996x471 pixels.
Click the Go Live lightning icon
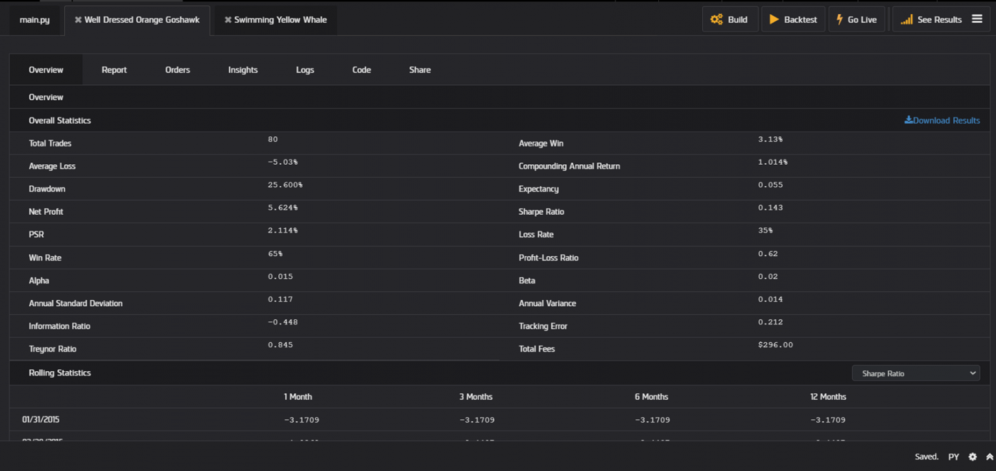(840, 19)
